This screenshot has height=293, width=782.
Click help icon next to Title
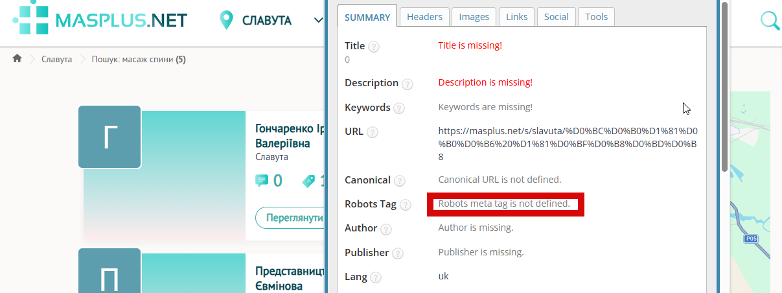pos(374,47)
